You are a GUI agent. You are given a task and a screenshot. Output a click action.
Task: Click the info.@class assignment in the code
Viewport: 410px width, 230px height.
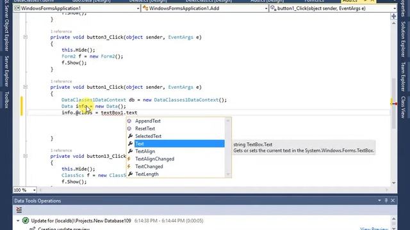[99, 112]
